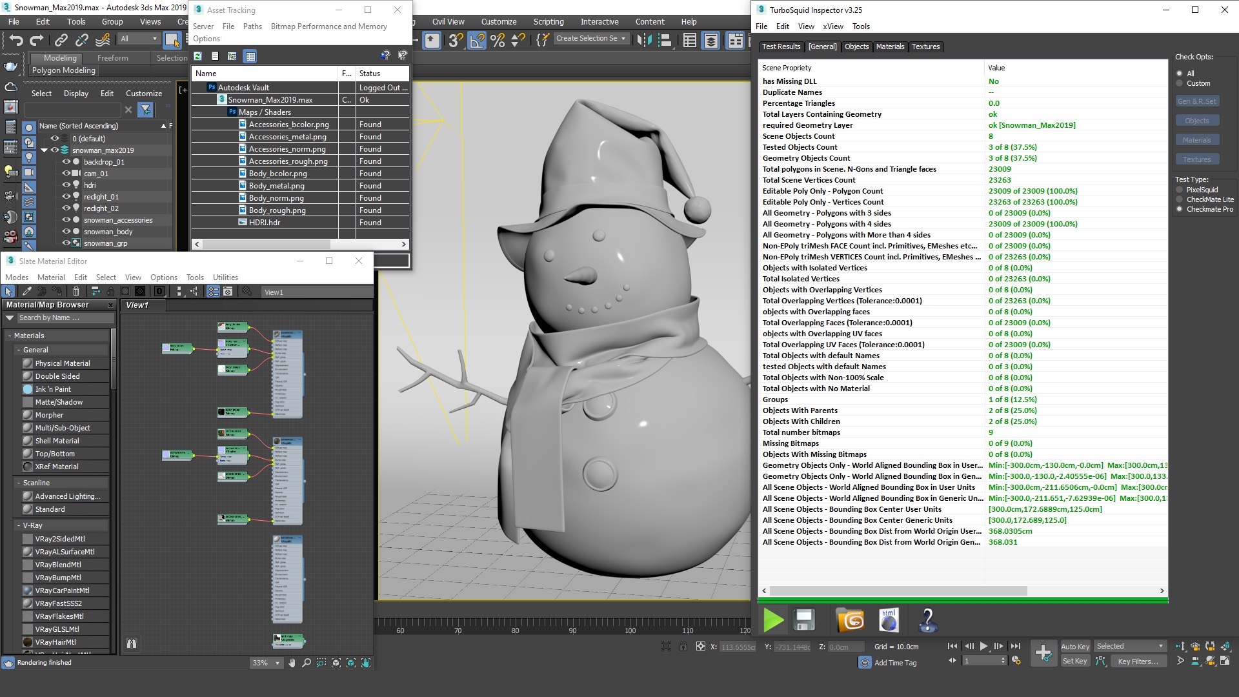The image size is (1239, 697).
Task: Click the Inspector horizontal scrollbar
Action: pyautogui.click(x=898, y=591)
